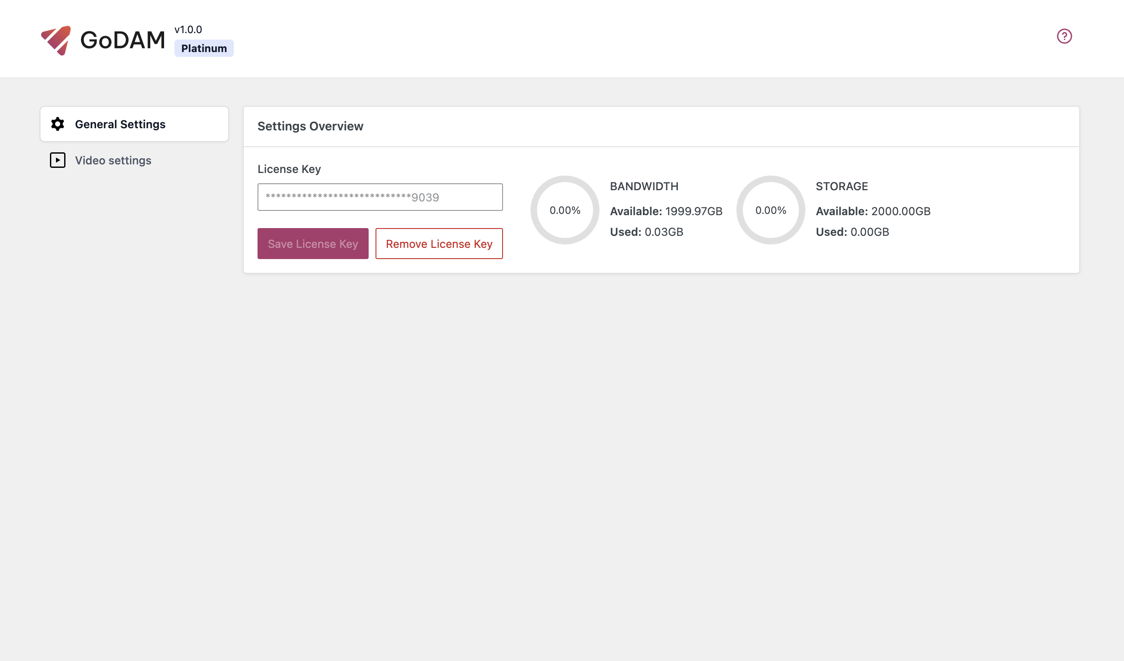This screenshot has height=661, width=1124.
Task: Click the Storage Used value
Action: pos(852,232)
